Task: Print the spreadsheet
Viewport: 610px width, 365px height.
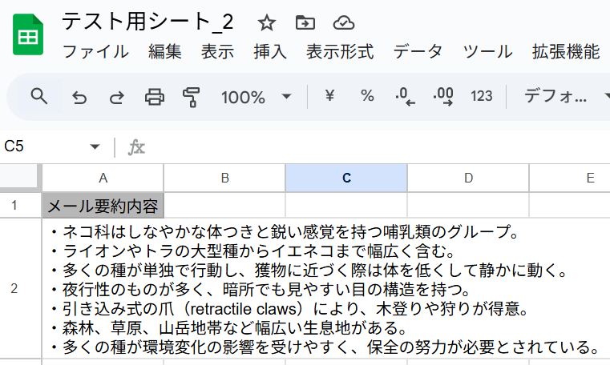Action: coord(155,97)
